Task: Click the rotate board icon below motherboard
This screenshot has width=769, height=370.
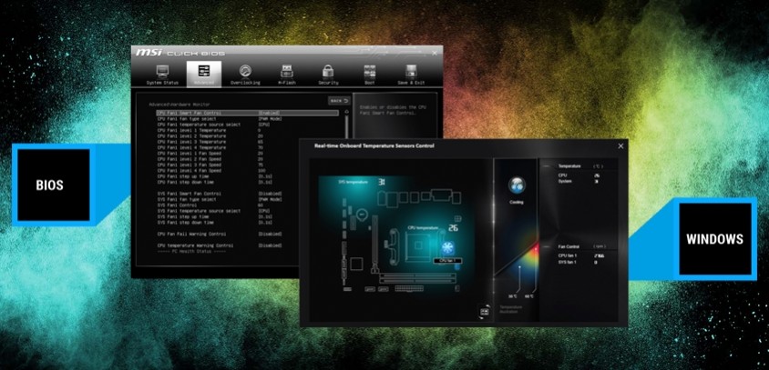Action: coord(484,312)
